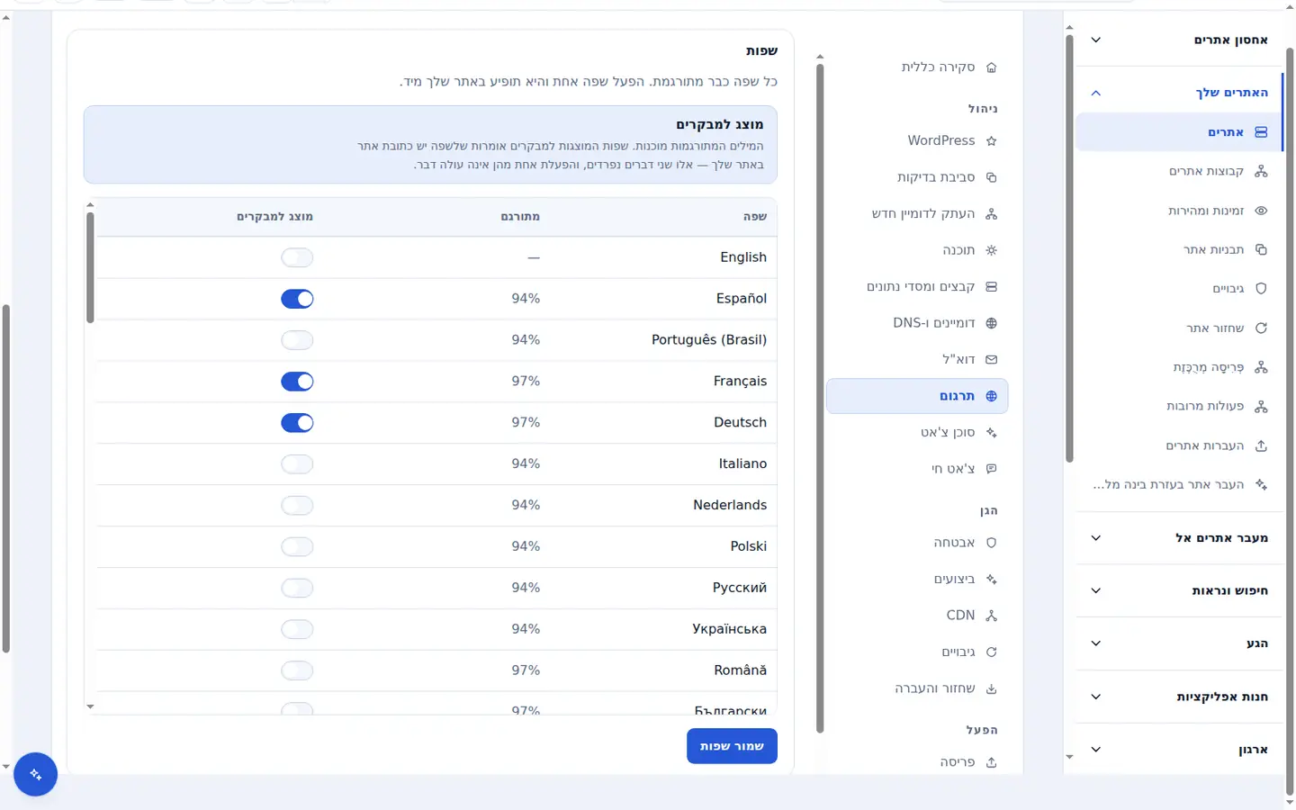Click the שמור שפות button

pyautogui.click(x=732, y=746)
